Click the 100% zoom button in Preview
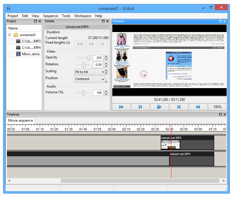Screen dimensions: 237x197 click(x=217, y=107)
